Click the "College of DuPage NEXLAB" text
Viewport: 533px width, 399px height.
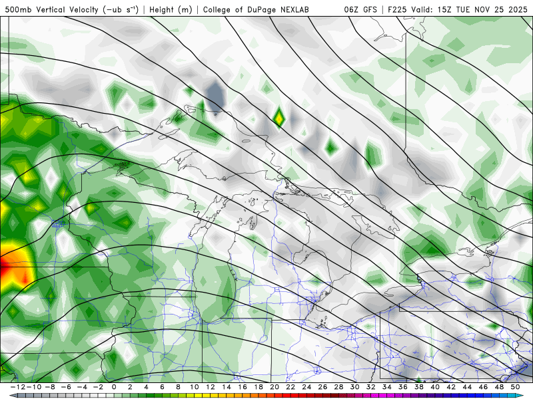(256, 10)
